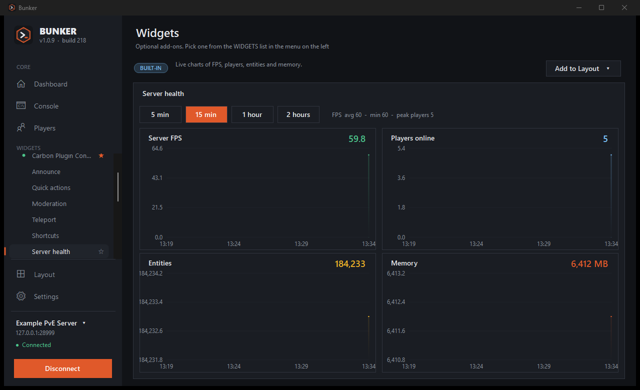Image resolution: width=640 pixels, height=390 pixels.
Task: Click the FPS avg summary text
Action: tap(382, 115)
